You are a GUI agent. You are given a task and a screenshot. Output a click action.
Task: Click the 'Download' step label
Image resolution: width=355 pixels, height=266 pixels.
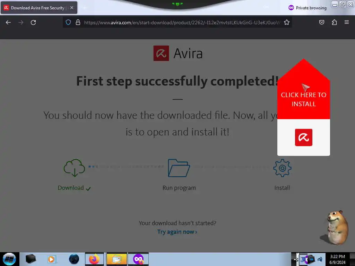71,188
